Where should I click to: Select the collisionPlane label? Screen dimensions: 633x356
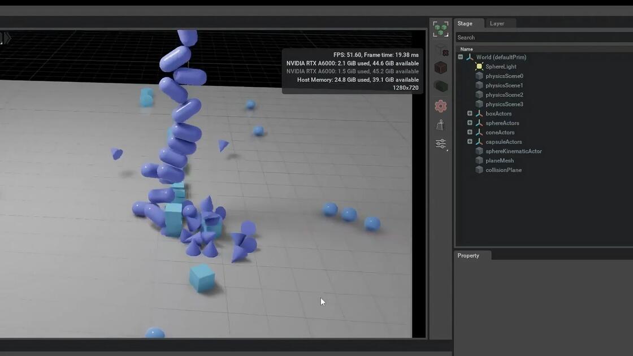tap(504, 170)
